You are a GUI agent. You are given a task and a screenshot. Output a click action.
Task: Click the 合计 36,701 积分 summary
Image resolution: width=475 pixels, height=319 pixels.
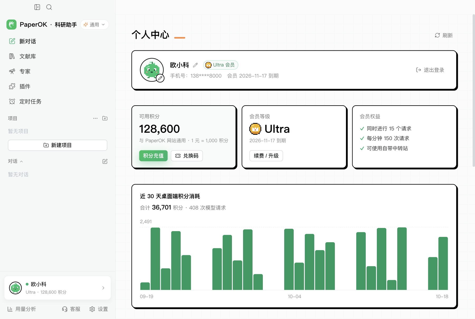click(161, 208)
